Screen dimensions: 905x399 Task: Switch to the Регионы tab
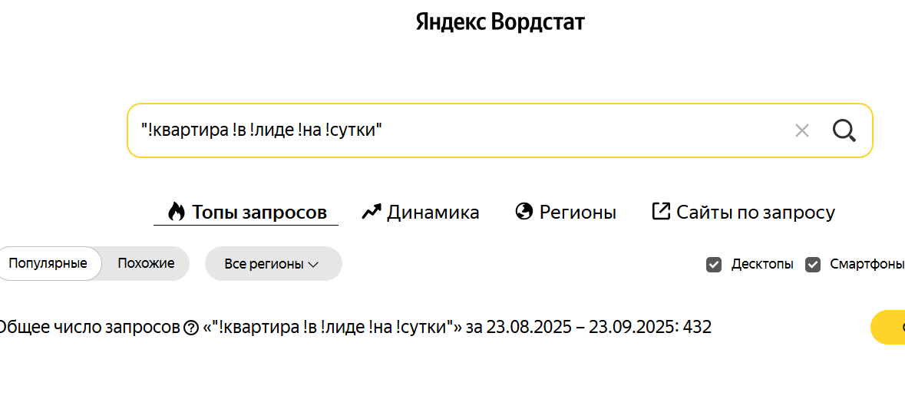click(x=577, y=213)
